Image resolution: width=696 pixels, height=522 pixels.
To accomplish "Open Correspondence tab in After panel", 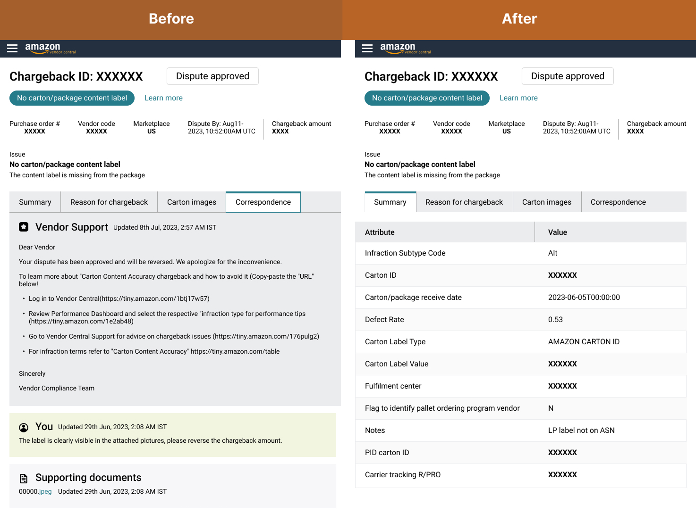I will (618, 202).
